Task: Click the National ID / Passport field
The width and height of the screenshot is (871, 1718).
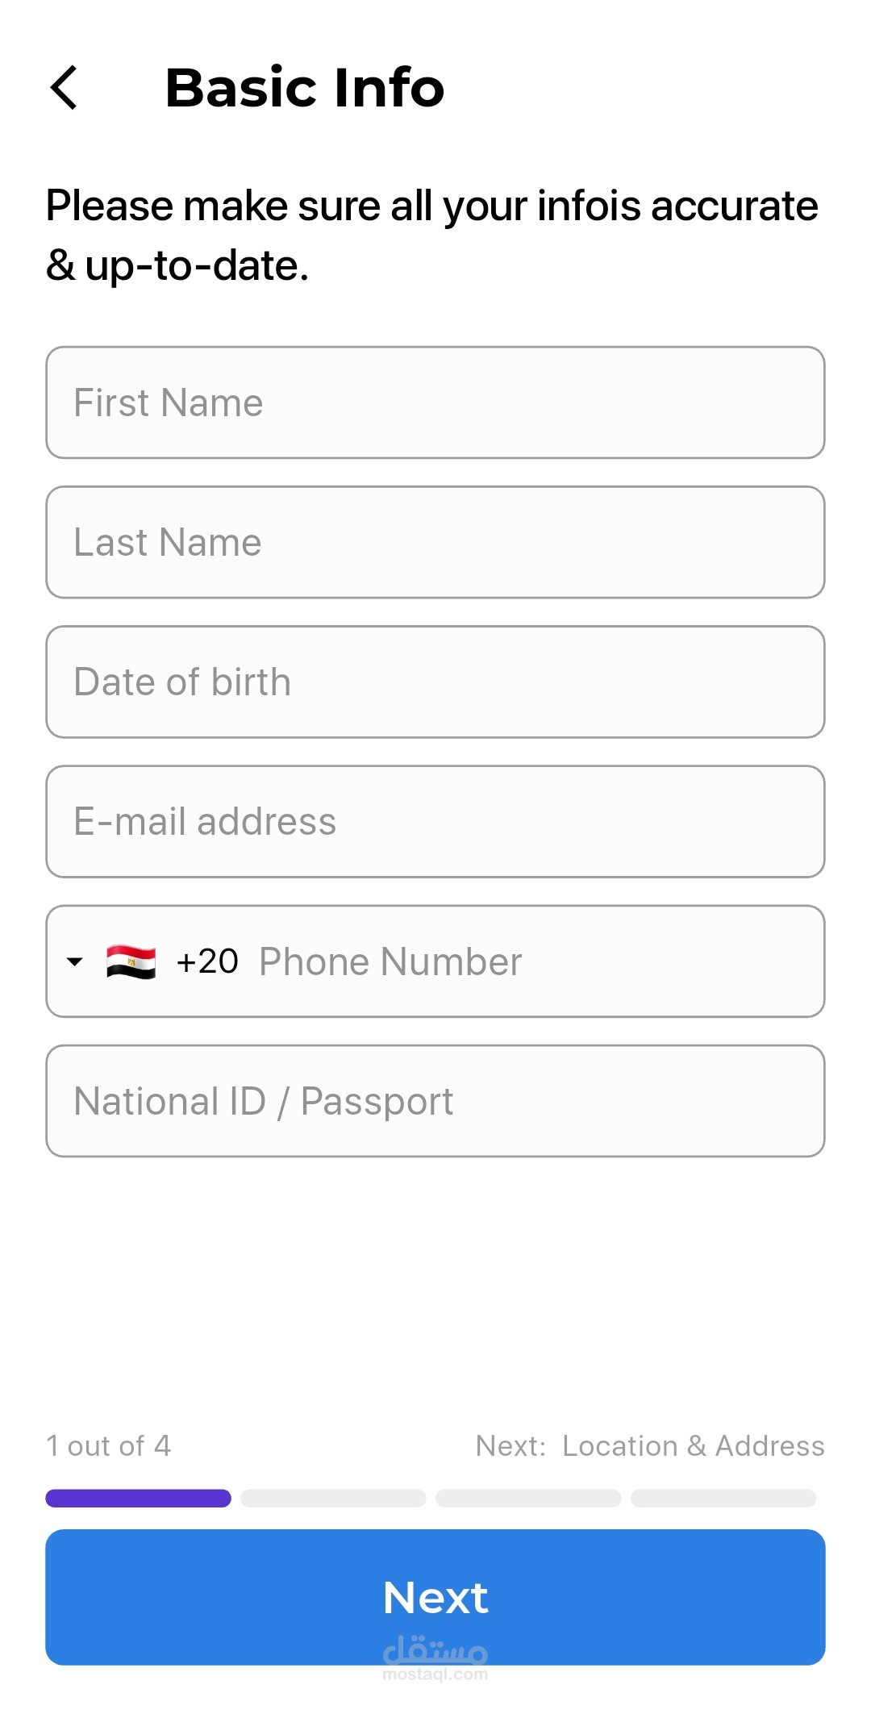Action: coord(435,1101)
